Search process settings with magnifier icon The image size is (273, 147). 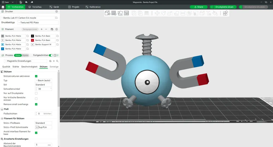[x=57, y=61]
